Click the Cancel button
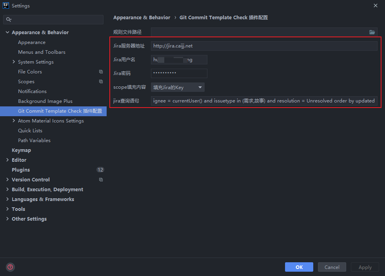The height and width of the screenshot is (276, 385). (x=332, y=267)
